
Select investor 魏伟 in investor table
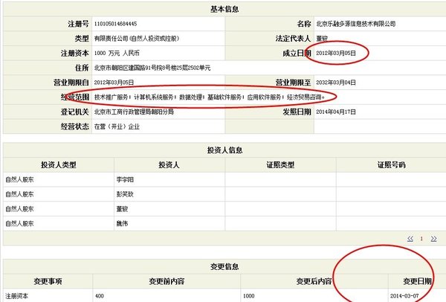pyautogui.click(x=122, y=224)
